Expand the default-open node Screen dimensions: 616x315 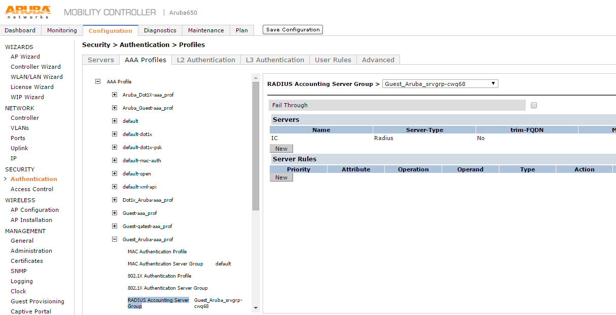(115, 173)
